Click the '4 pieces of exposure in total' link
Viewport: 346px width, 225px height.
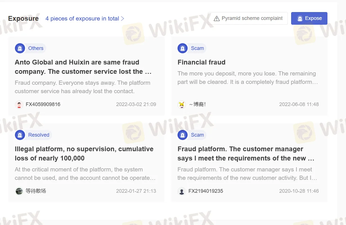coord(82,18)
